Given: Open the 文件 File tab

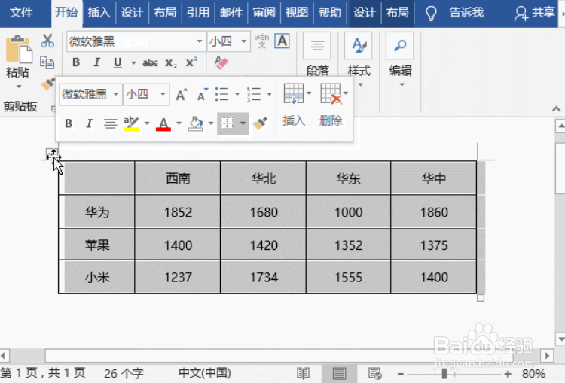Looking at the screenshot, I should [x=21, y=13].
